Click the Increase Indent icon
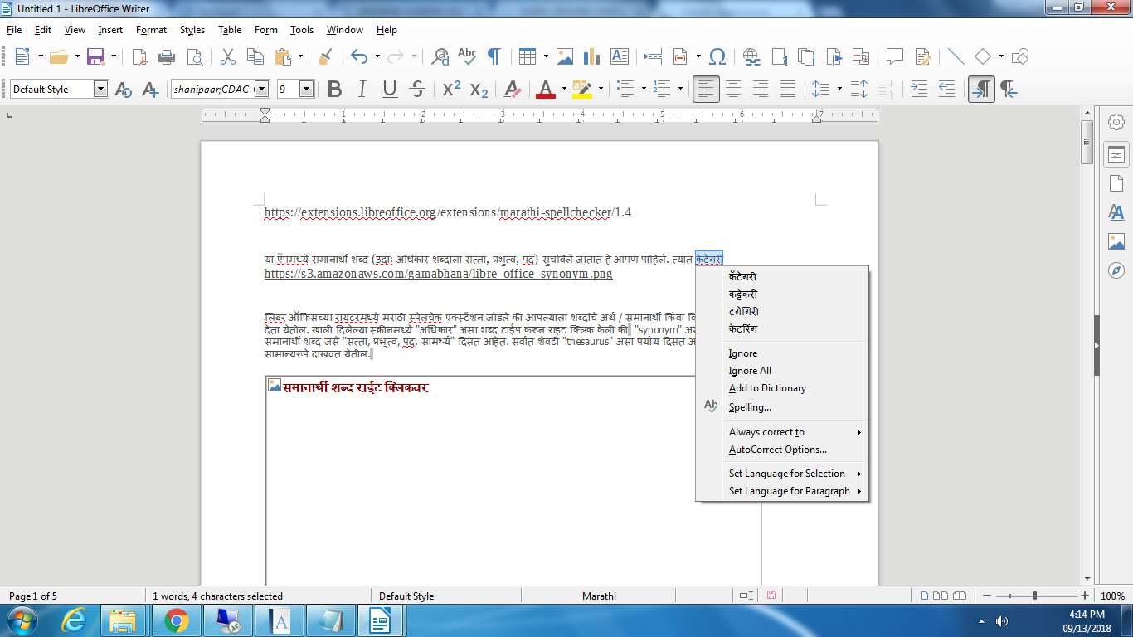The image size is (1133, 637). (919, 89)
